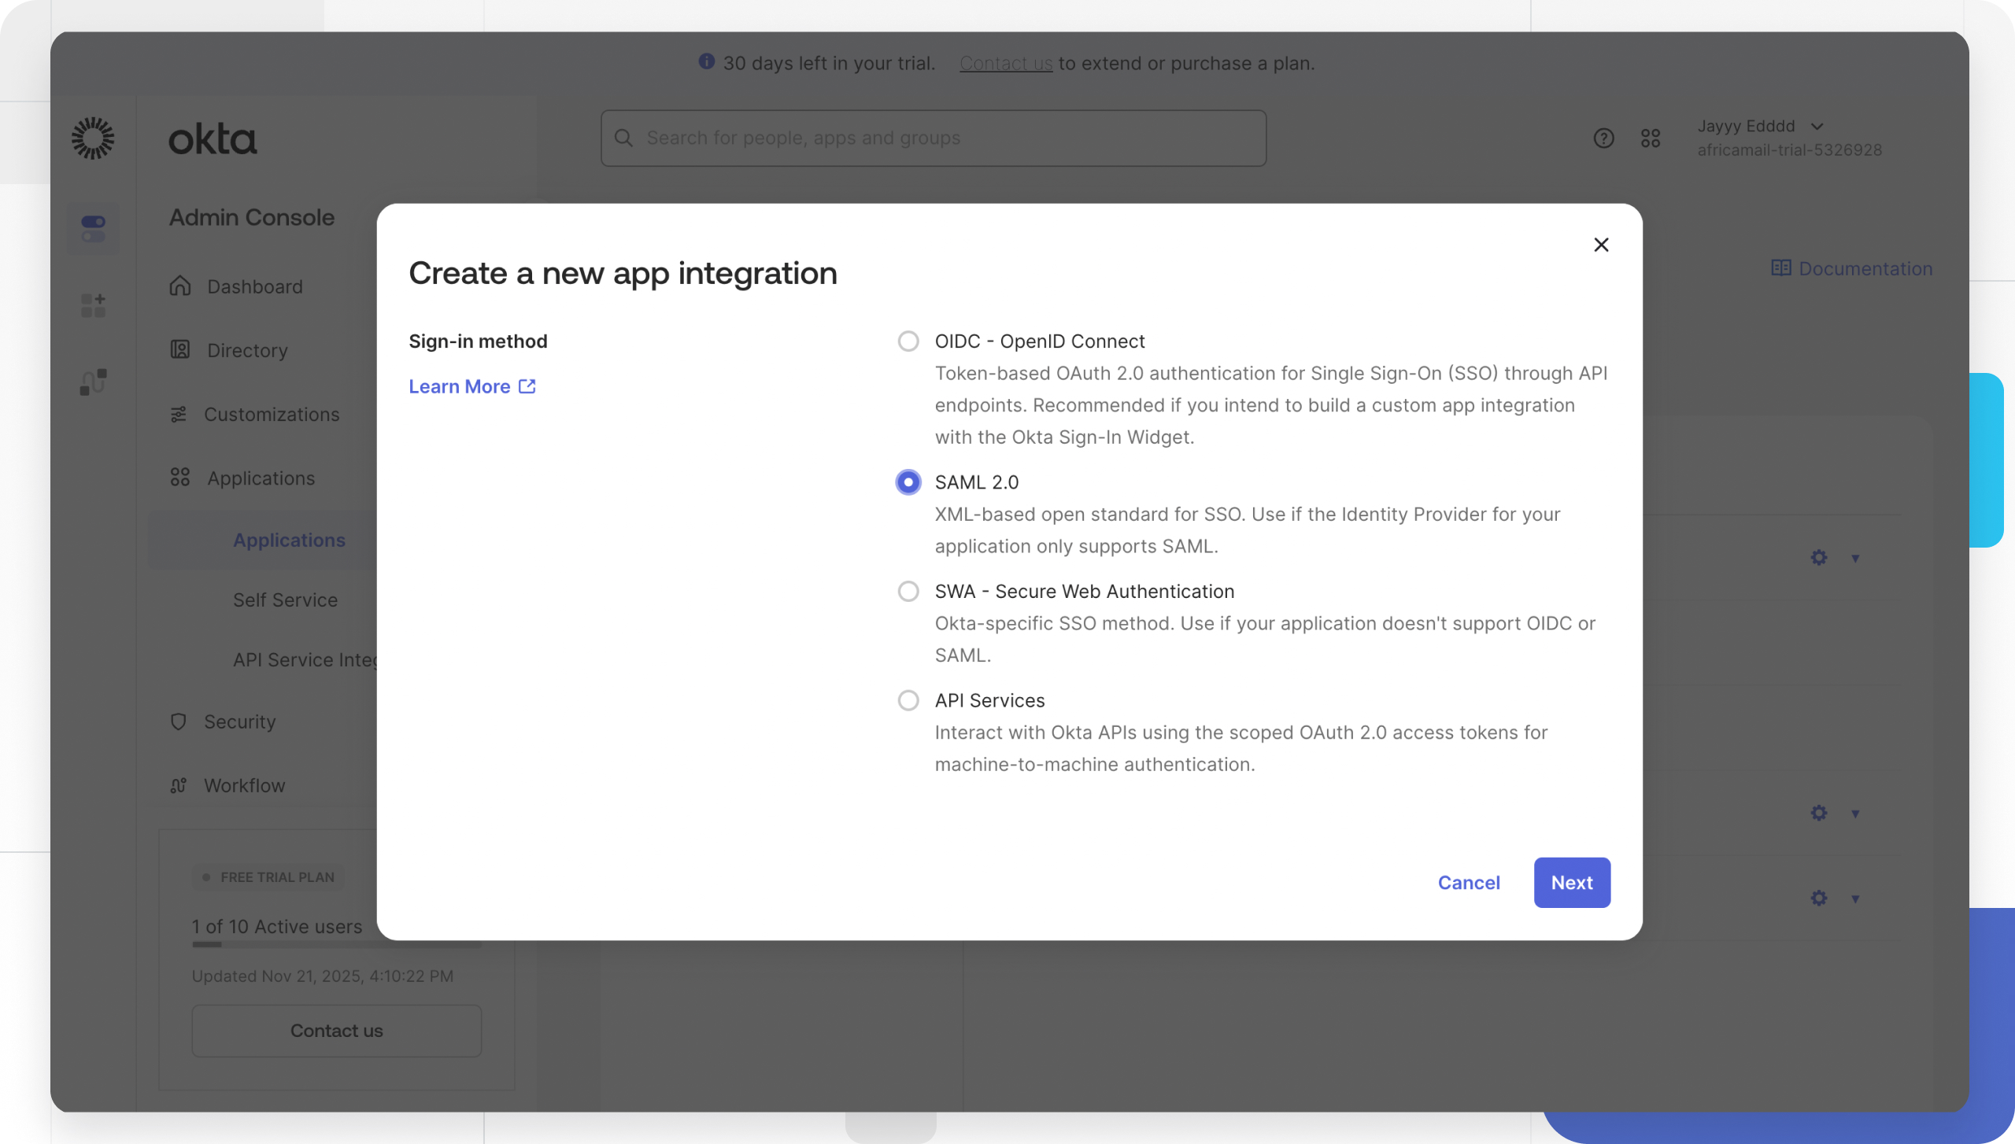Expand the middle app's actions dropdown arrow
The height and width of the screenshot is (1144, 2015).
[x=1855, y=814]
